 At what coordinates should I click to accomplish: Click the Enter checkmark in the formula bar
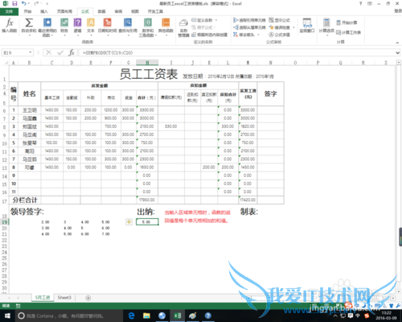pyautogui.click(x=60, y=52)
